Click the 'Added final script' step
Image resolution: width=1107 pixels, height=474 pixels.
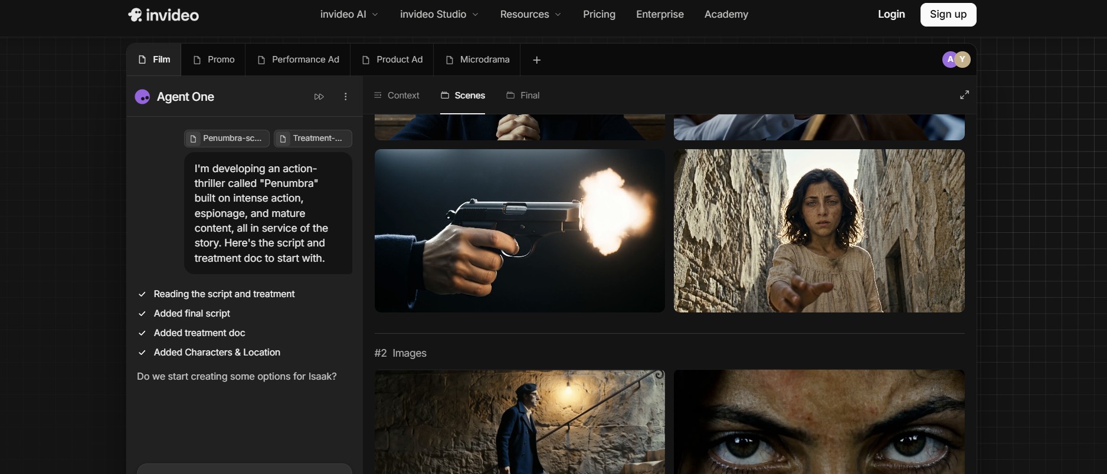click(184, 314)
